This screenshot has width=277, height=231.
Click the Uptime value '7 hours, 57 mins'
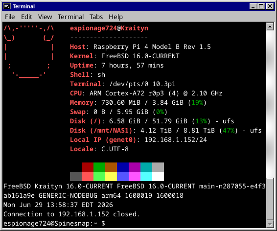click(133, 66)
